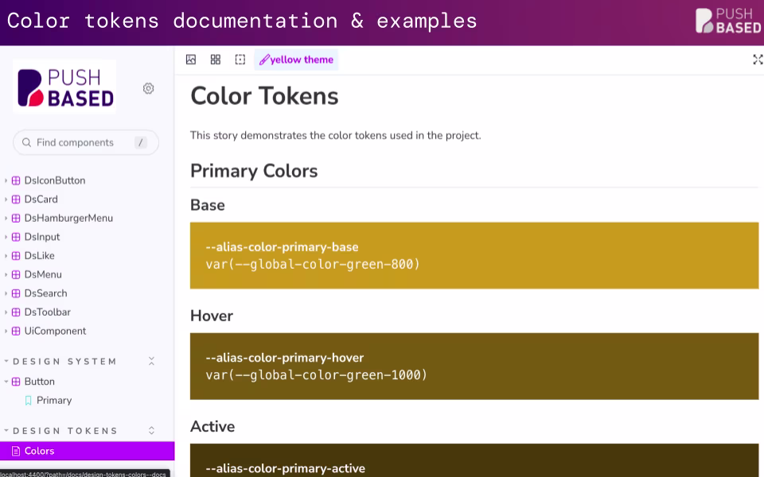
Task: Open the DsToolbar component
Action: (47, 312)
